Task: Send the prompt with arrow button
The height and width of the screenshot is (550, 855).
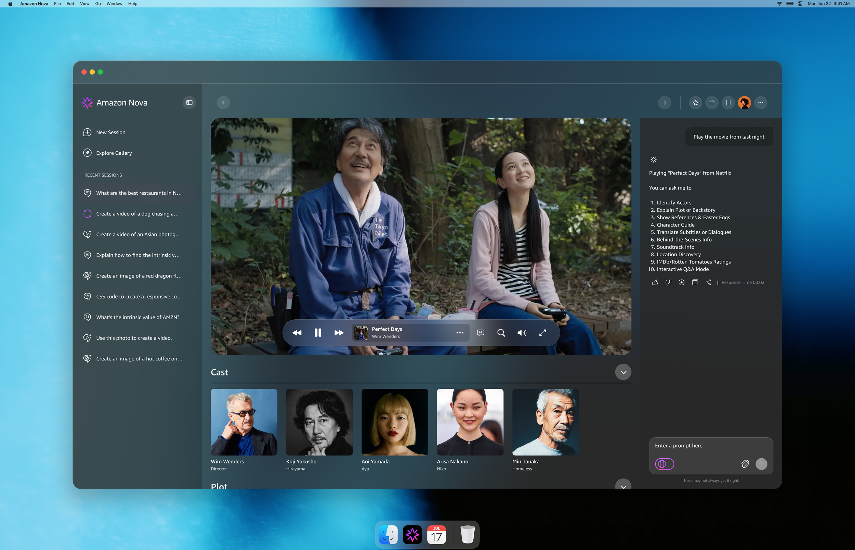Action: click(761, 464)
